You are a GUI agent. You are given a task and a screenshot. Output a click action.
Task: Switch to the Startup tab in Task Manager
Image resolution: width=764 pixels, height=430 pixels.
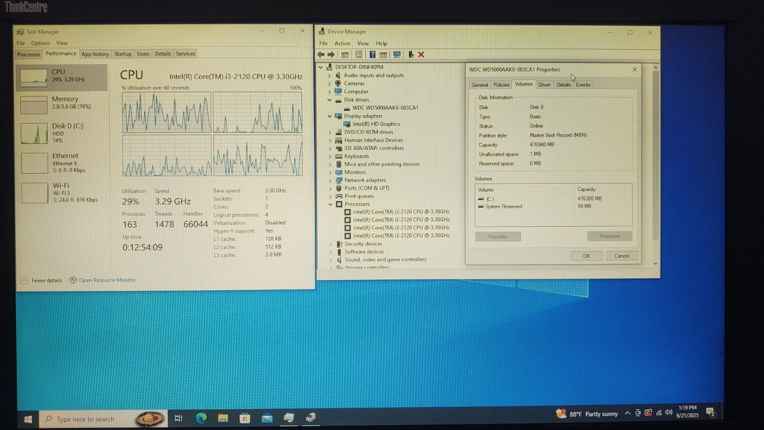pos(123,54)
